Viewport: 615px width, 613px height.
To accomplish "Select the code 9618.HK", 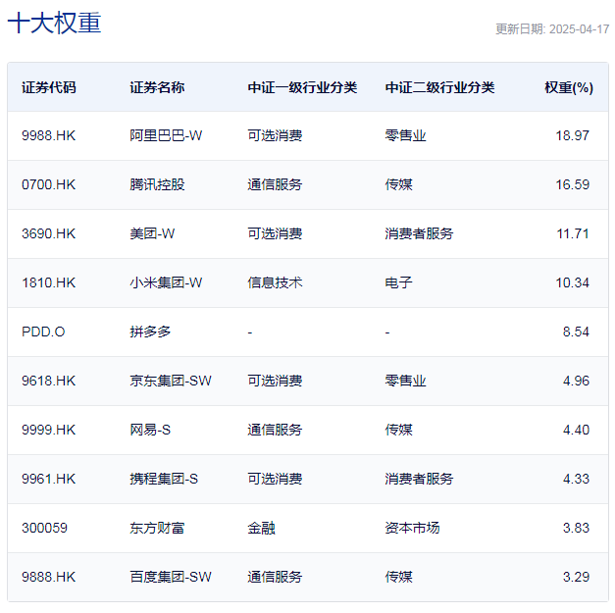I will click(49, 381).
